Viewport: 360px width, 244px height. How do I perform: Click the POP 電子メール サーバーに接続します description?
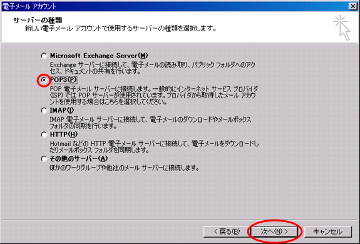tap(154, 95)
